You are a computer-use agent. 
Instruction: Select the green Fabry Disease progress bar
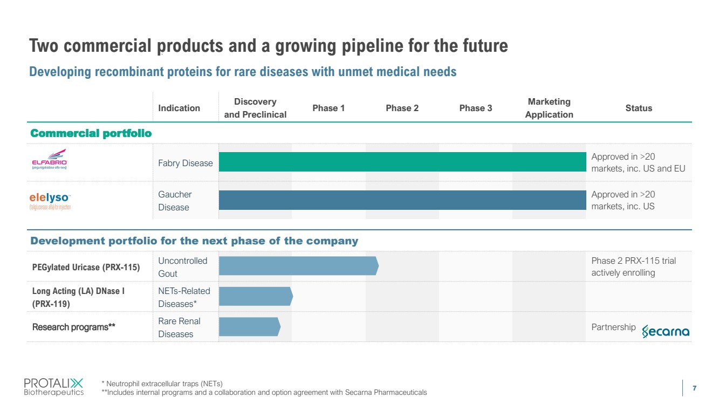[x=402, y=162]
